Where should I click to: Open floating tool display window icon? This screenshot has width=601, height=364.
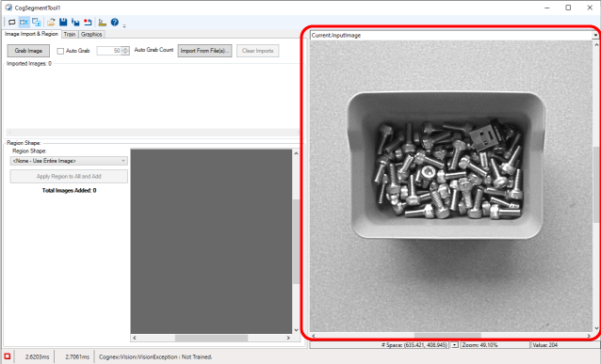point(37,23)
